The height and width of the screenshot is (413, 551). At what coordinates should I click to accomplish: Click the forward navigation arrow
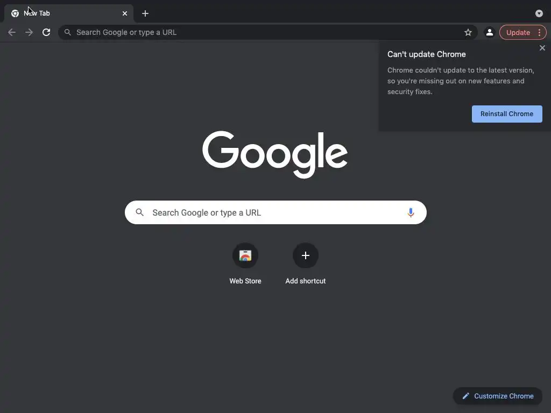(29, 32)
